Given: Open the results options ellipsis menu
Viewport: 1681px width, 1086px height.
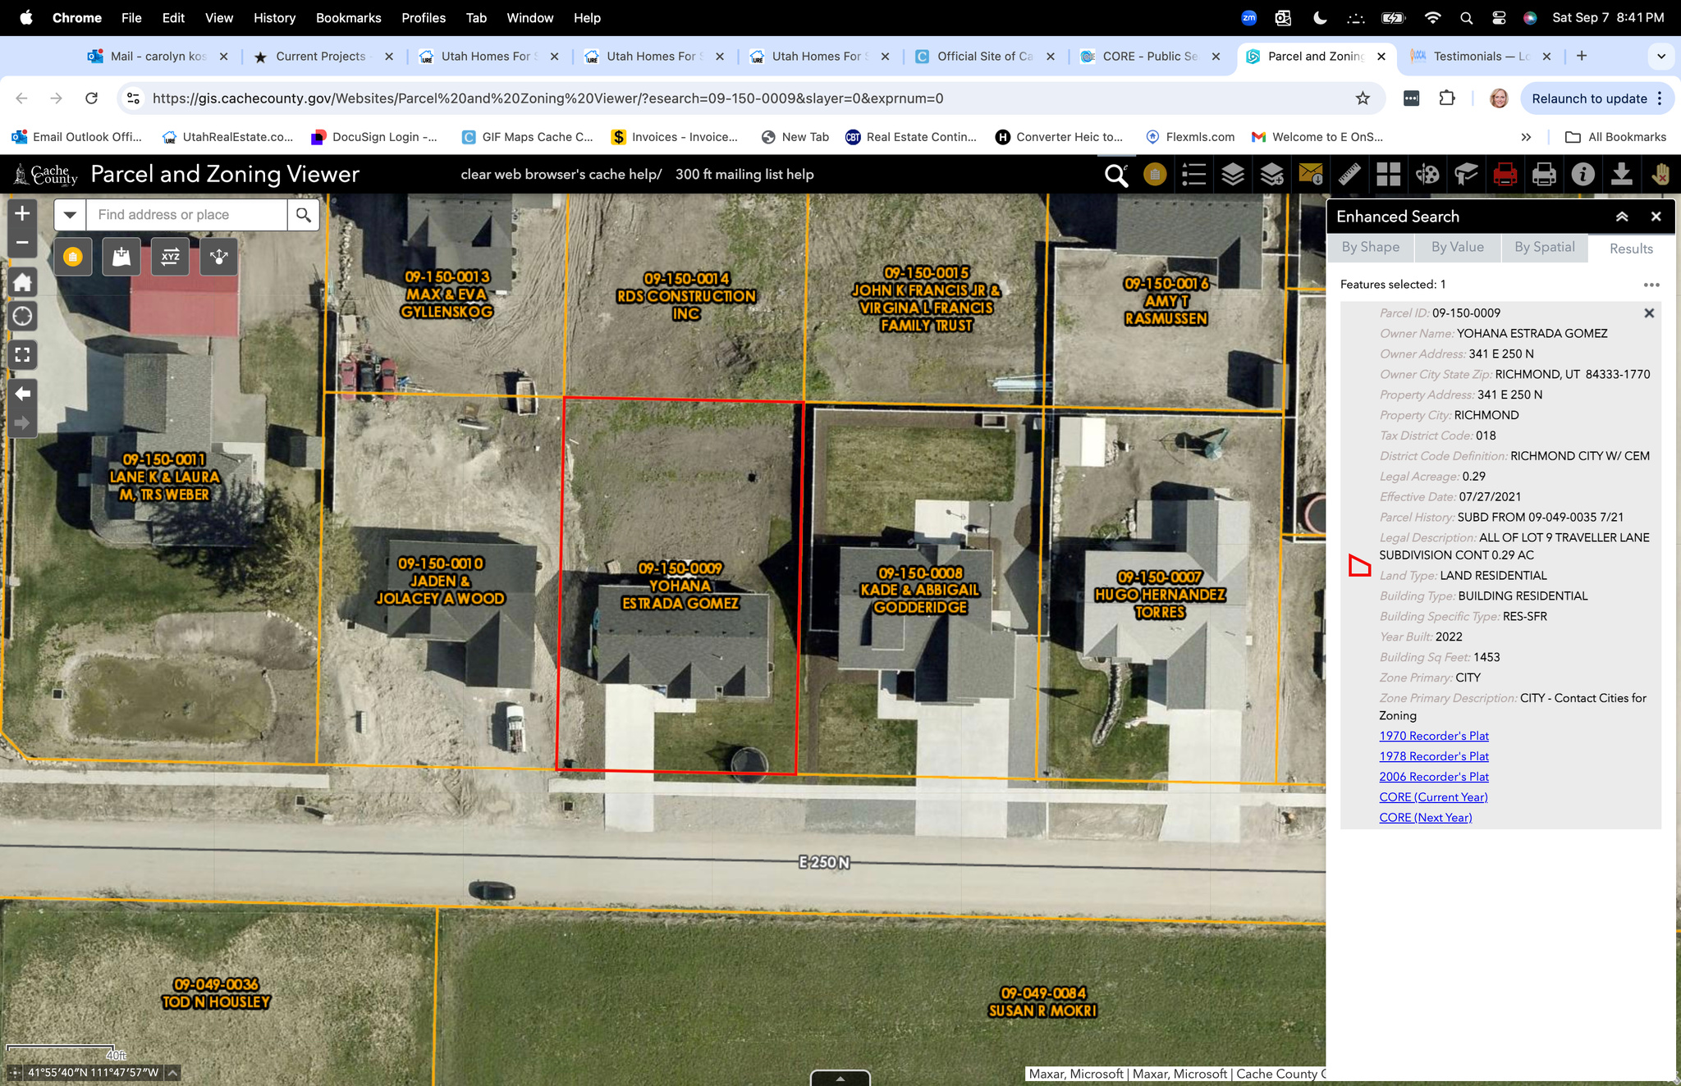Looking at the screenshot, I should click(1651, 285).
